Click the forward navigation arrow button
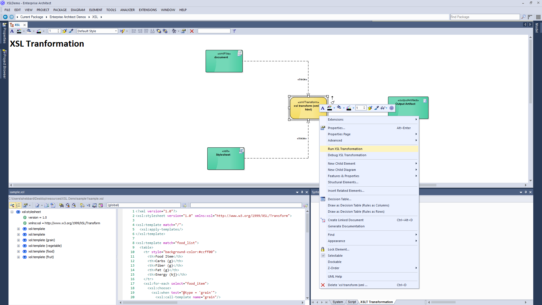 click(12, 17)
